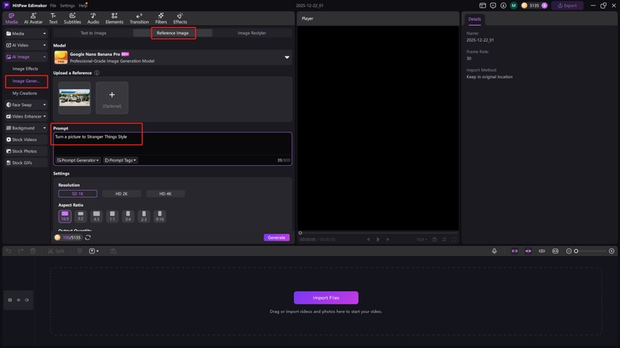The image size is (620, 348).
Task: Switch to Reference Image tab
Action: [x=173, y=33]
